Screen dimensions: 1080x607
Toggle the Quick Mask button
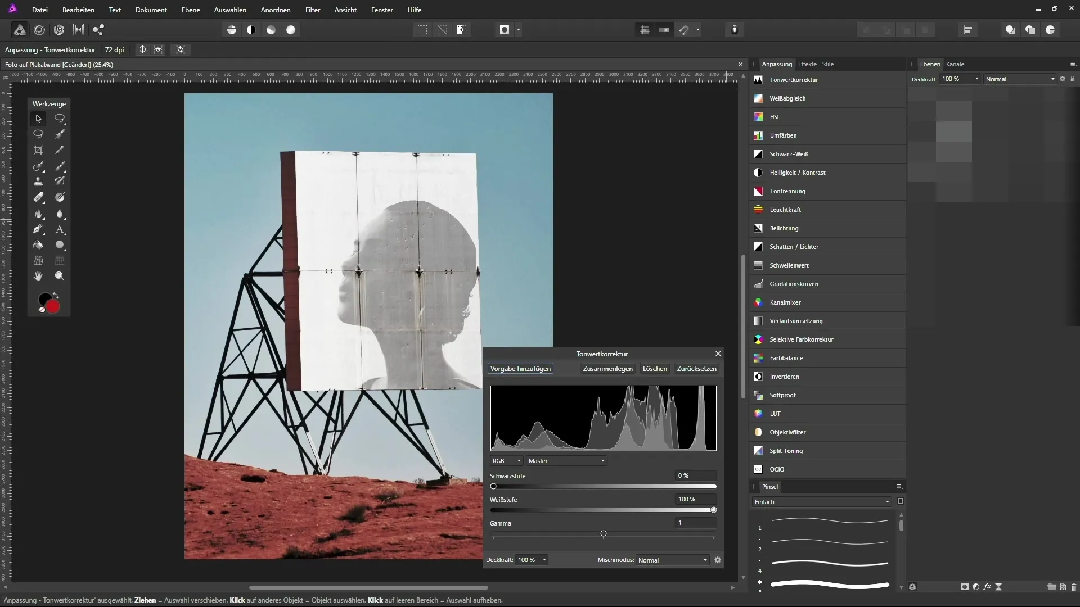[505, 30]
